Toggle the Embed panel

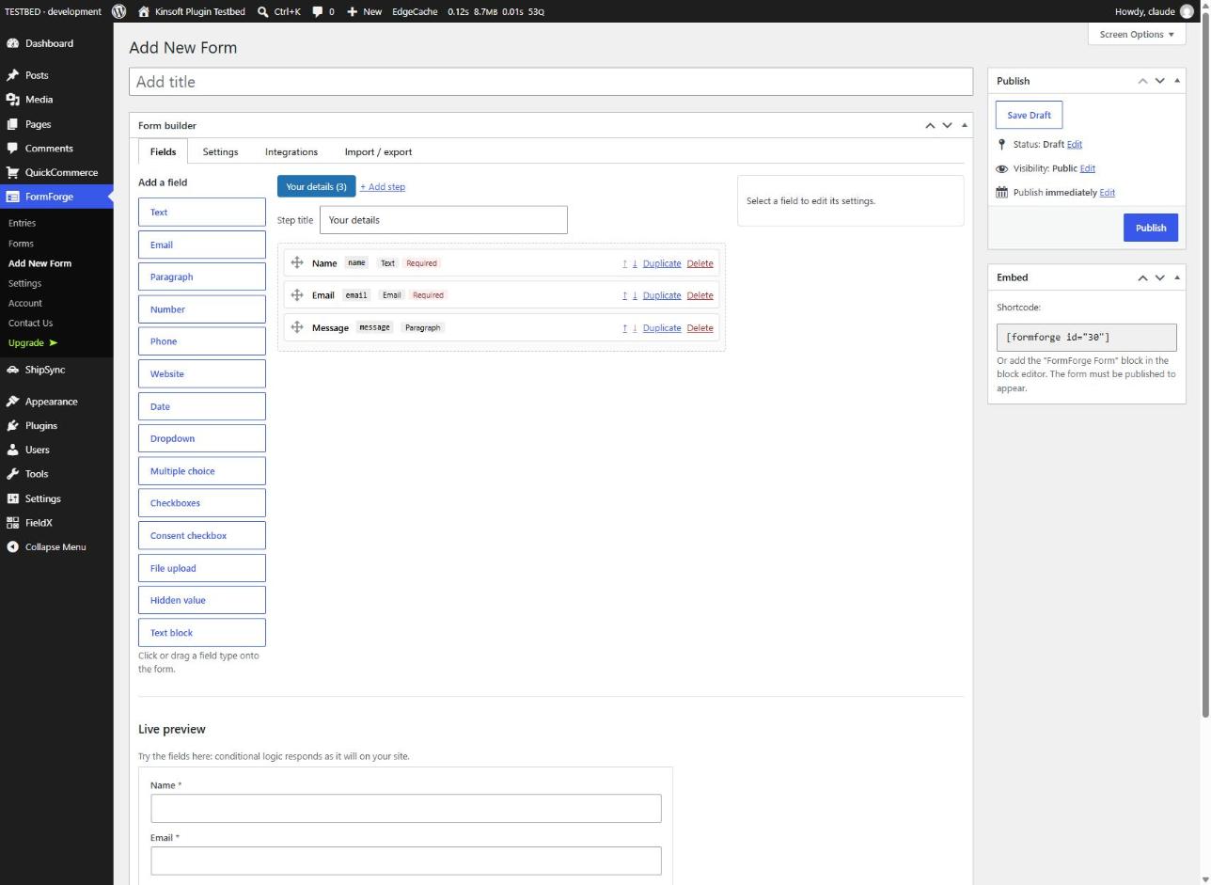click(1177, 277)
